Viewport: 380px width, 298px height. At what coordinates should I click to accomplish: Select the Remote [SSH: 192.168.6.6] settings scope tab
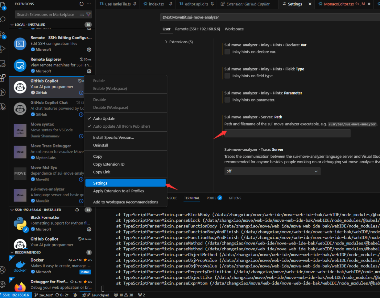click(x=197, y=29)
